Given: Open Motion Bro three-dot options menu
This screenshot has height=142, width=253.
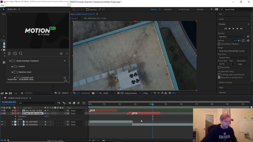Looking at the screenshot, I should [67, 54].
